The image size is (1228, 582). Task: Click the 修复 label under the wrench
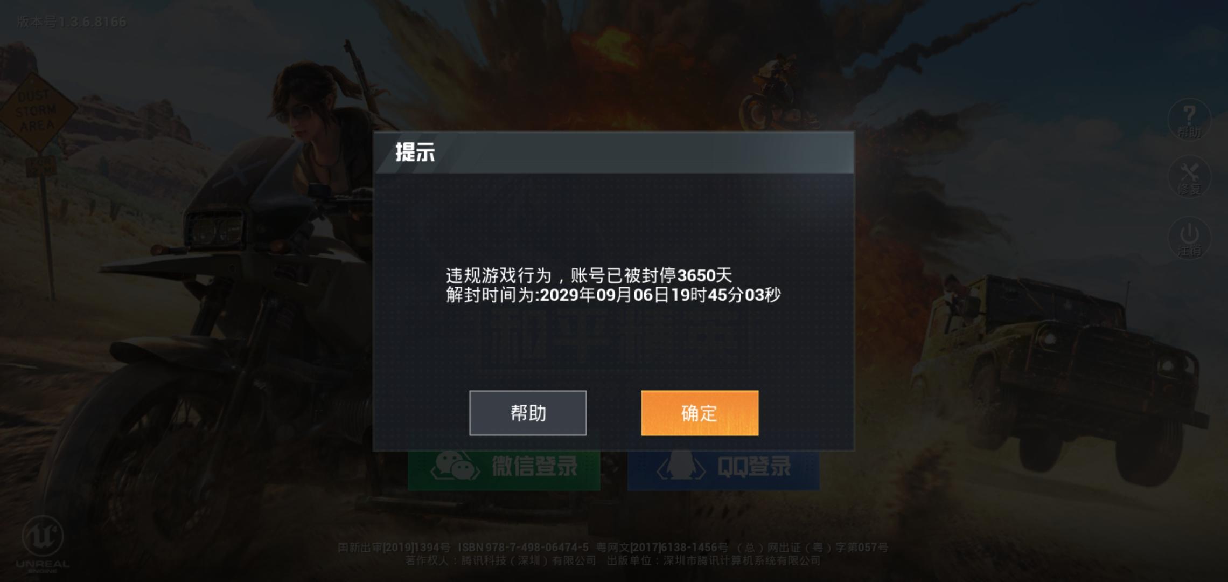pos(1189,189)
